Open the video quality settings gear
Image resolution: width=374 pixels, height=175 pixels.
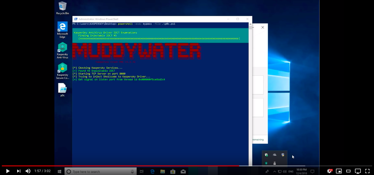point(329,171)
